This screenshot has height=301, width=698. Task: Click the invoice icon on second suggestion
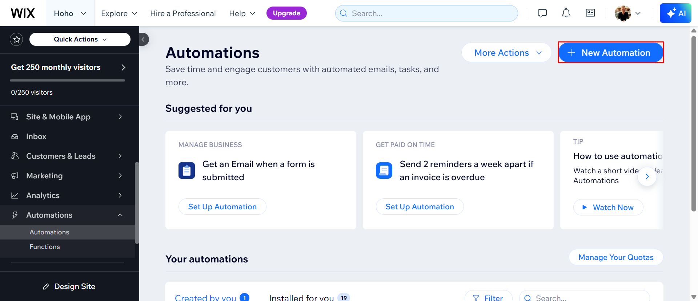384,170
